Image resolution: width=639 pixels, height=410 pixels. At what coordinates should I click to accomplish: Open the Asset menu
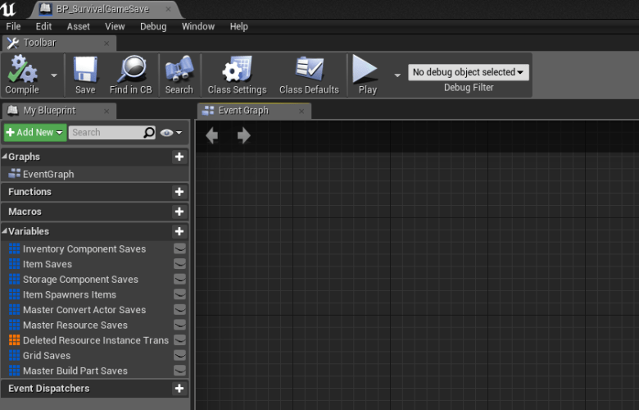79,26
